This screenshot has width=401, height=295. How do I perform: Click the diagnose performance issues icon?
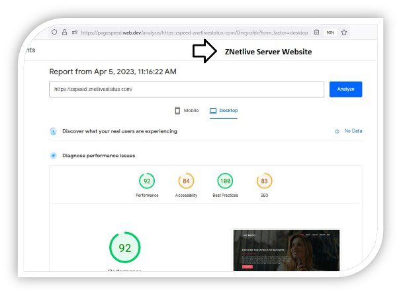[53, 156]
